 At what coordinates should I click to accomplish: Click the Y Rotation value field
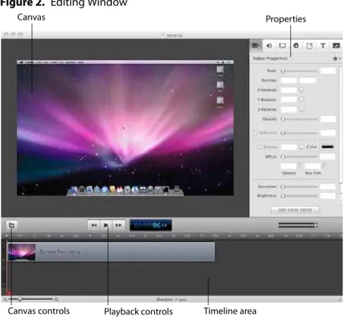(289, 100)
